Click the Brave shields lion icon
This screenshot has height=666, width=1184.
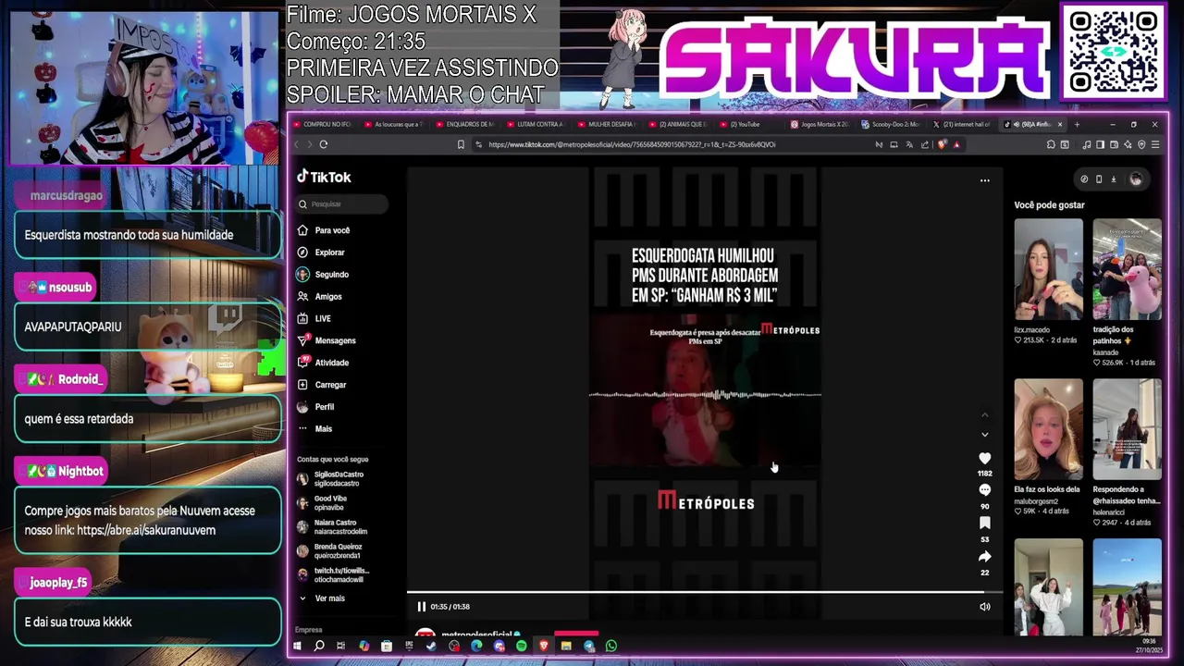coord(942,144)
